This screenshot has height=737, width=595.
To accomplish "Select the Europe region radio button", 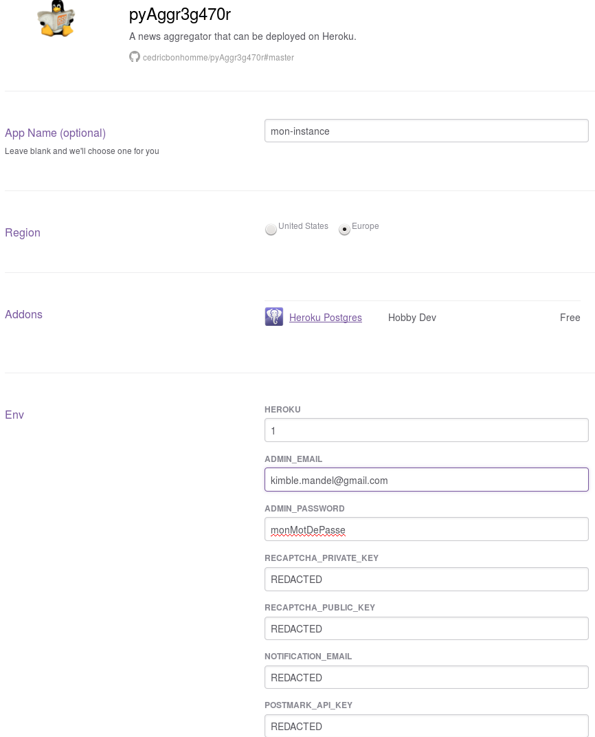I will (x=344, y=230).
